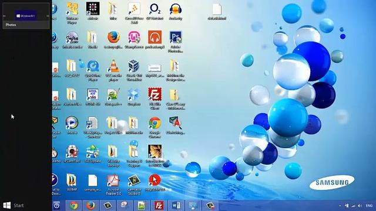Screen dimensions: 376x211
Task: Show hidden system tray icons arrow
Action: point(340,206)
